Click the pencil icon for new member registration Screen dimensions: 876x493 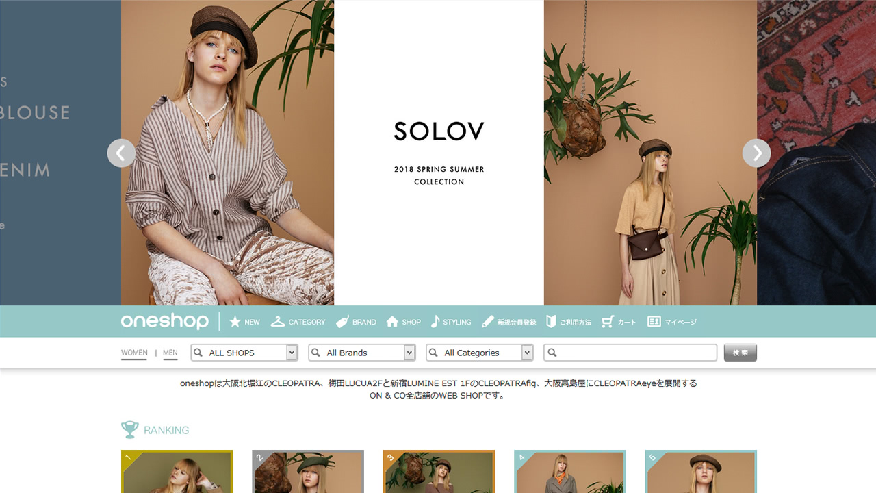point(488,322)
